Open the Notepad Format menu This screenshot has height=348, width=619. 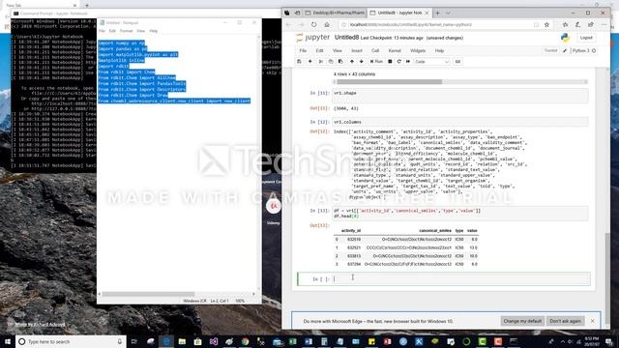tap(127, 31)
